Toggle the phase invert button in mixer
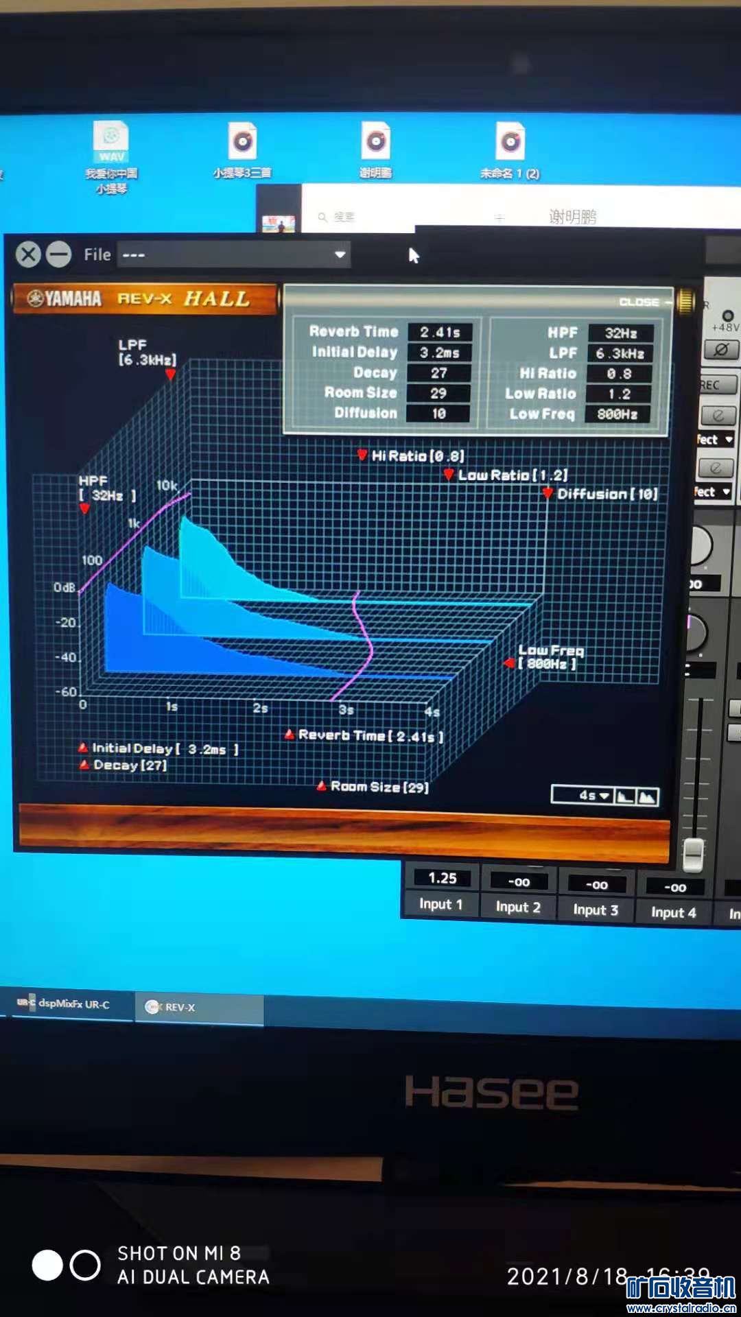The height and width of the screenshot is (1317, 741). [721, 350]
